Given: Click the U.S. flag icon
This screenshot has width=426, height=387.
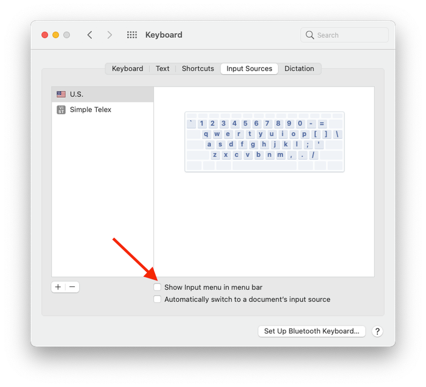Looking at the screenshot, I should point(61,94).
